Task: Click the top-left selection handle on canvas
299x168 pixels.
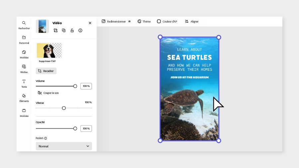Action: pyautogui.click(x=160, y=37)
